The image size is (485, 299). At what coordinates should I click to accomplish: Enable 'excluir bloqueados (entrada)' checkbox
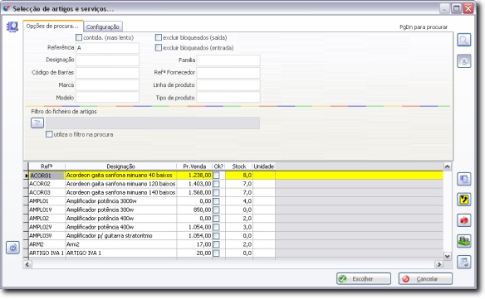pyautogui.click(x=159, y=47)
